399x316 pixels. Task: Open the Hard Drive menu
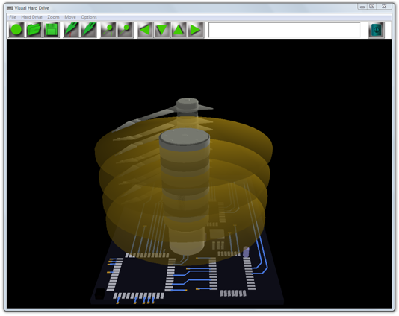click(x=31, y=17)
